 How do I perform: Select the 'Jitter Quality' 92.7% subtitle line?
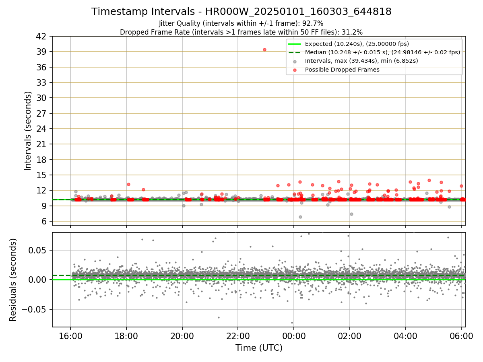point(241,23)
